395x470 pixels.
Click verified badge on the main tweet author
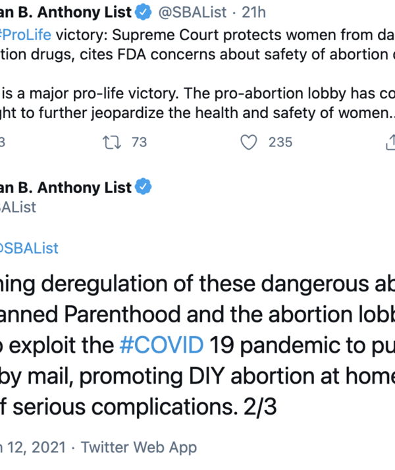click(144, 187)
